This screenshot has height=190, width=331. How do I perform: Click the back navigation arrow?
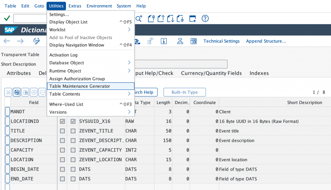point(7,41)
